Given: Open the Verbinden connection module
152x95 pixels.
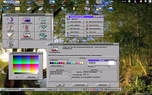Looking at the screenshot, I should click(43, 36).
